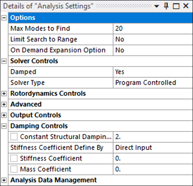Change the Limit Search to Range value
This screenshot has width=193, height=186.
tap(153, 39)
